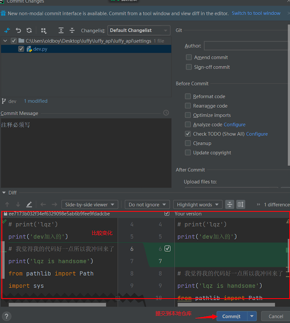Click the Show Diff icon in changes toolbar
This screenshot has height=323, width=290.
pos(7,31)
